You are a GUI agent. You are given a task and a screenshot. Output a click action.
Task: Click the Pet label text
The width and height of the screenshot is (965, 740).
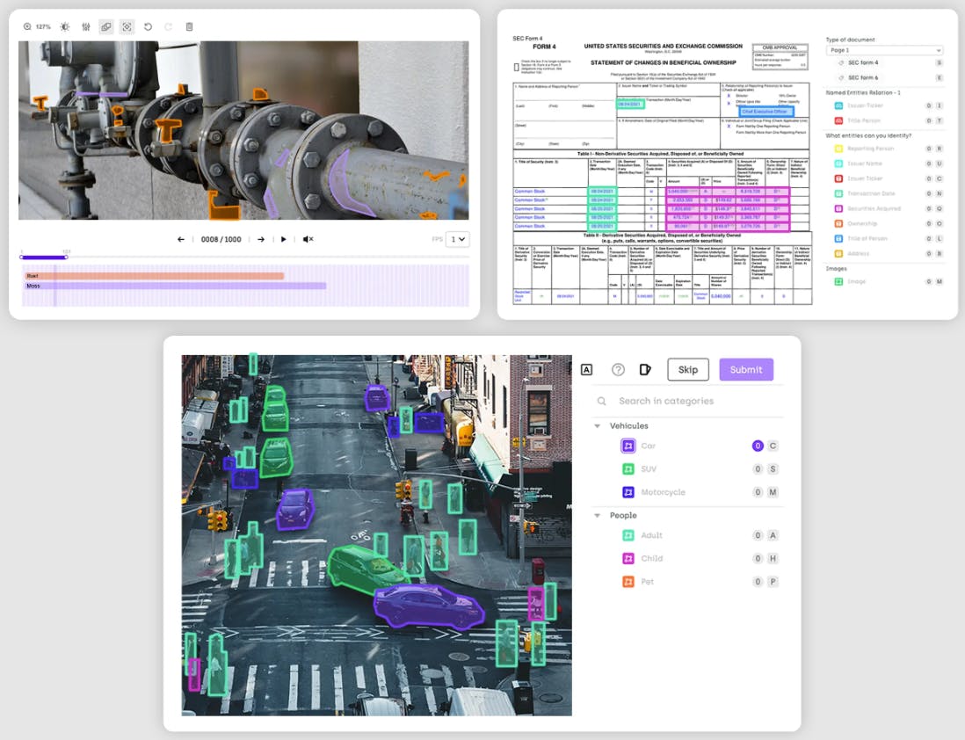click(648, 581)
